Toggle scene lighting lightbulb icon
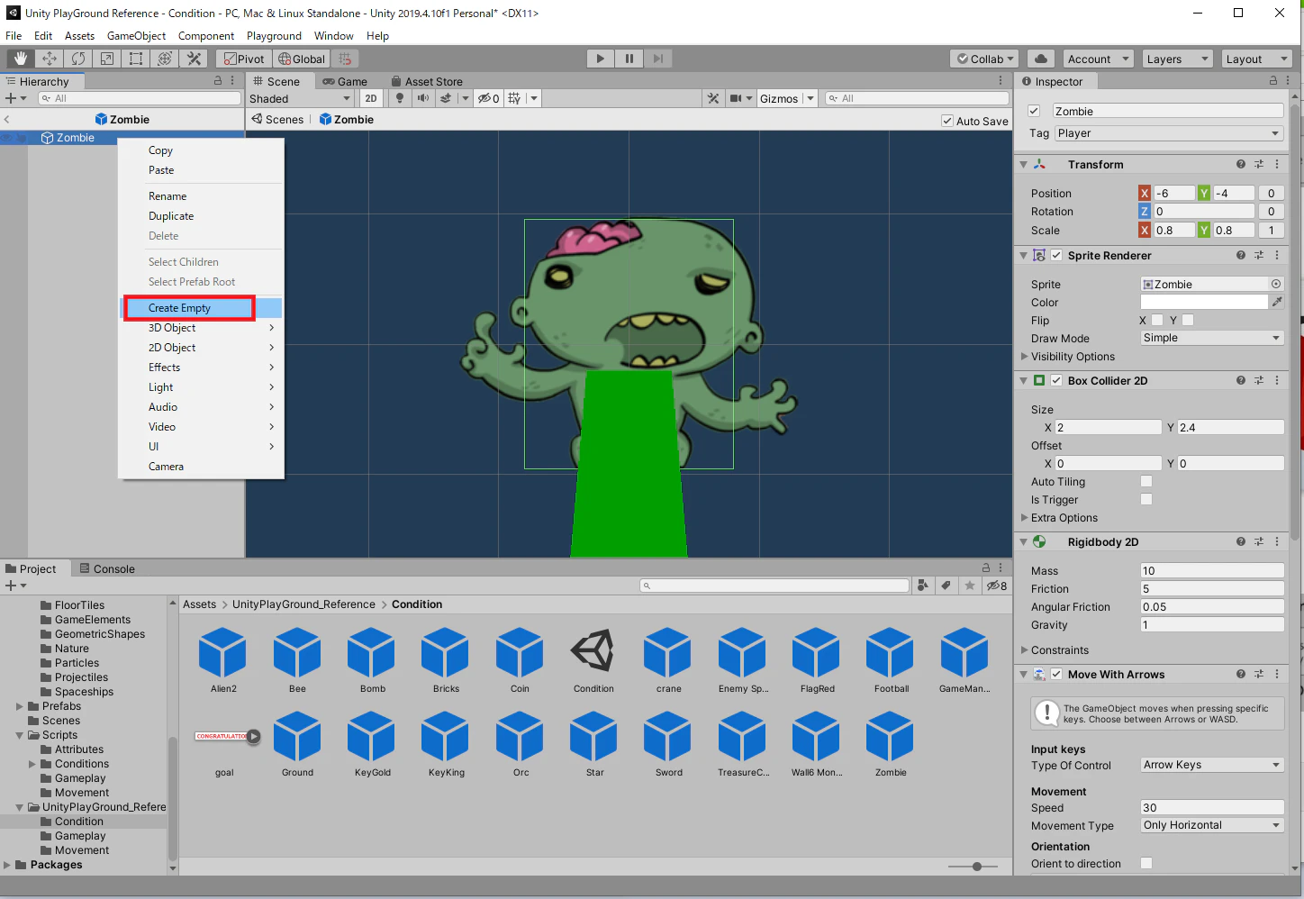The height and width of the screenshot is (899, 1304). tap(400, 98)
